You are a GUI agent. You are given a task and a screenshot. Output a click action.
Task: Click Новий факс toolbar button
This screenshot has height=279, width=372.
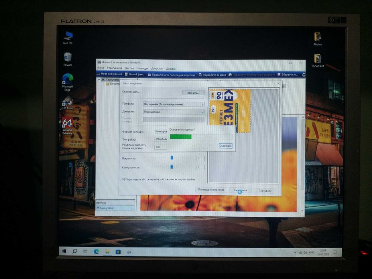134,74
